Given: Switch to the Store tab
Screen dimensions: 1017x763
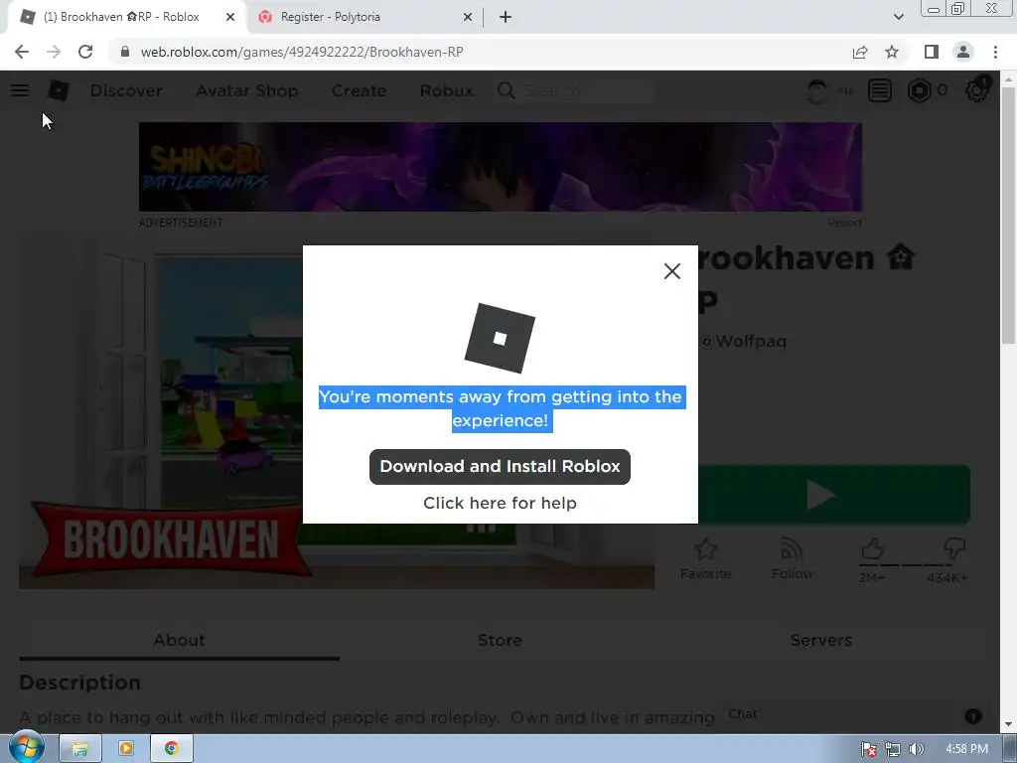Looking at the screenshot, I should [x=500, y=641].
